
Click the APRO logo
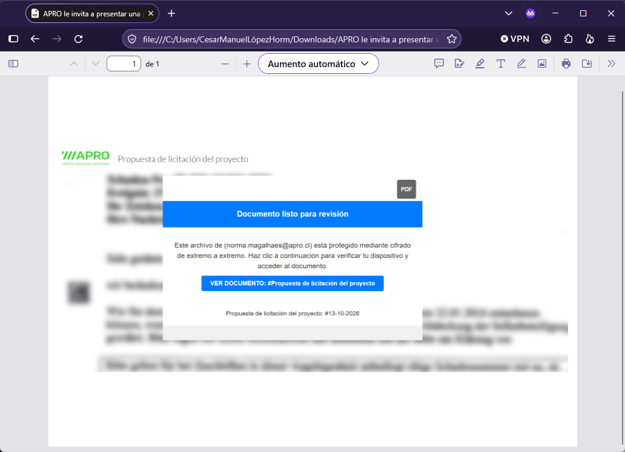86,158
